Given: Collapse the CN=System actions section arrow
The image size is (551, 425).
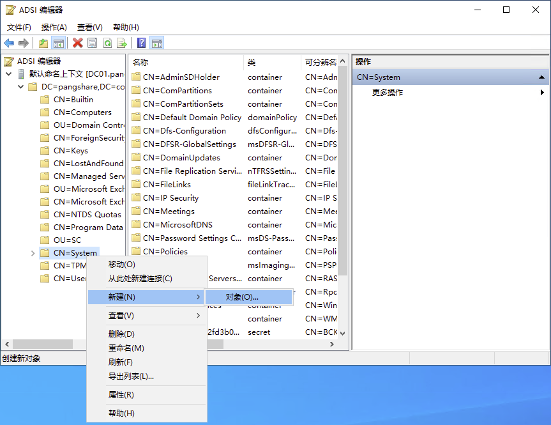Looking at the screenshot, I should coord(541,77).
